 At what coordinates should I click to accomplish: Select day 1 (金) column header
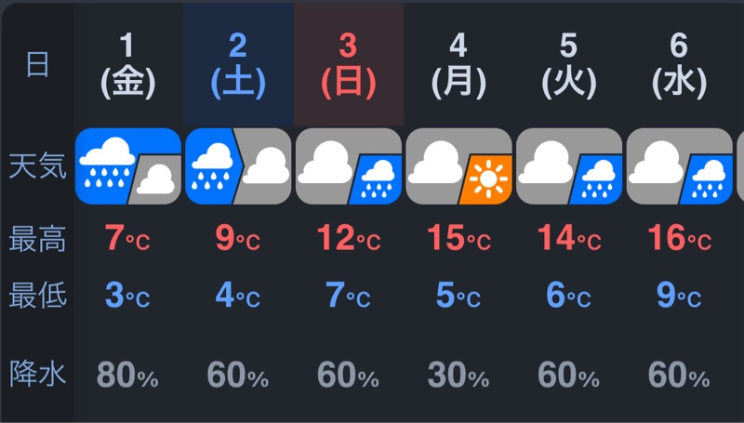tap(128, 65)
